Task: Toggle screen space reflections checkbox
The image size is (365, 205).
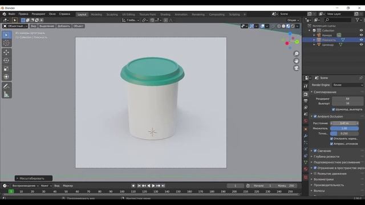Action: pyautogui.click(x=315, y=168)
